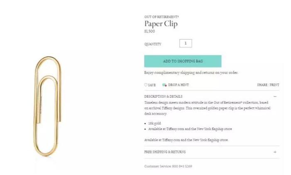
Task: Click the Description & Details heading
Action: click(x=163, y=96)
